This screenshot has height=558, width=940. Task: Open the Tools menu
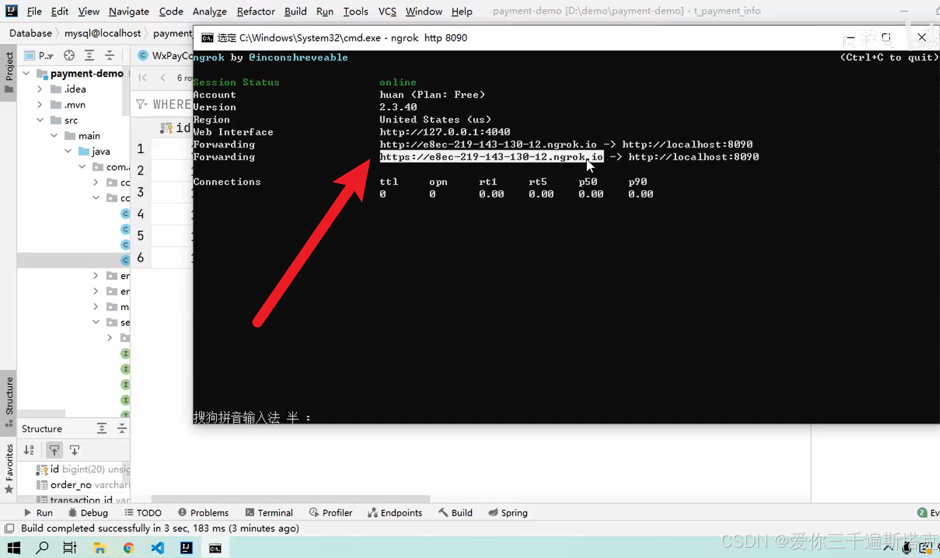[x=355, y=11]
